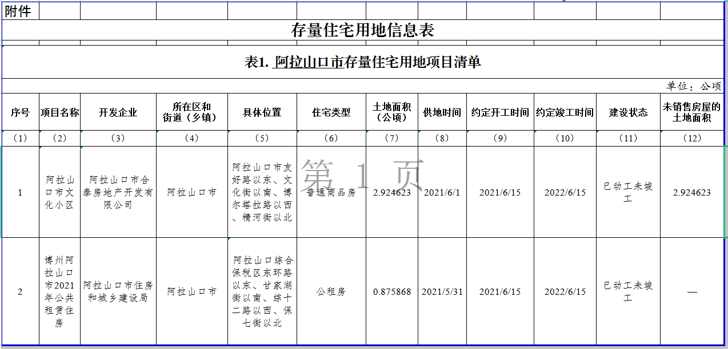728x349 pixels.
Task: Select the 住宅类型 column header
Action: 331,112
